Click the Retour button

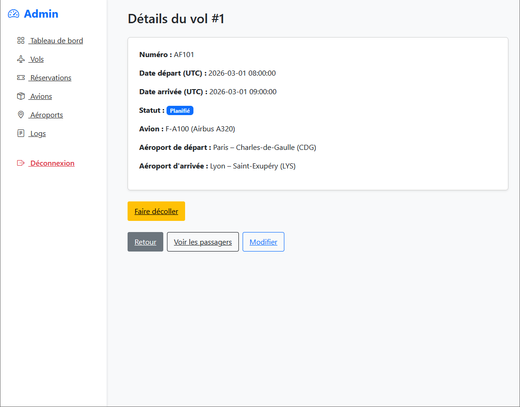coord(145,242)
